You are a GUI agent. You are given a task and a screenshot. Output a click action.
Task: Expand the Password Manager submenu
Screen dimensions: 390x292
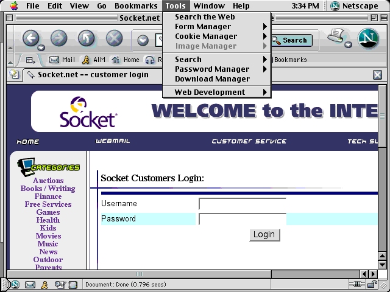click(216, 69)
